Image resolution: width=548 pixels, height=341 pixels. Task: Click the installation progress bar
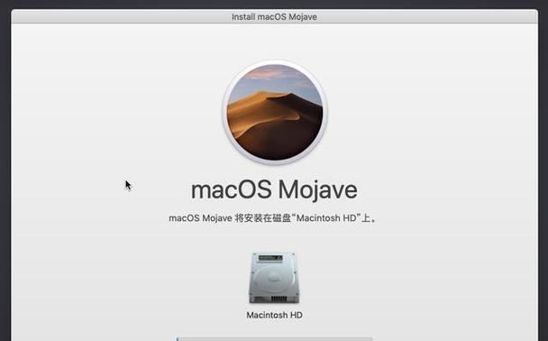274,339
